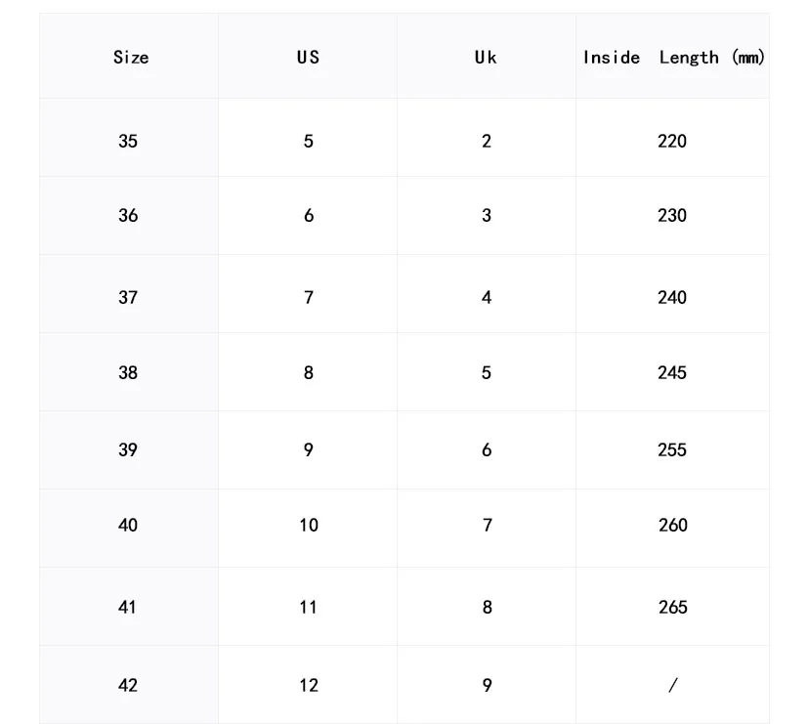809x724 pixels.
Task: Select US size 12 cell
Action: click(x=309, y=685)
